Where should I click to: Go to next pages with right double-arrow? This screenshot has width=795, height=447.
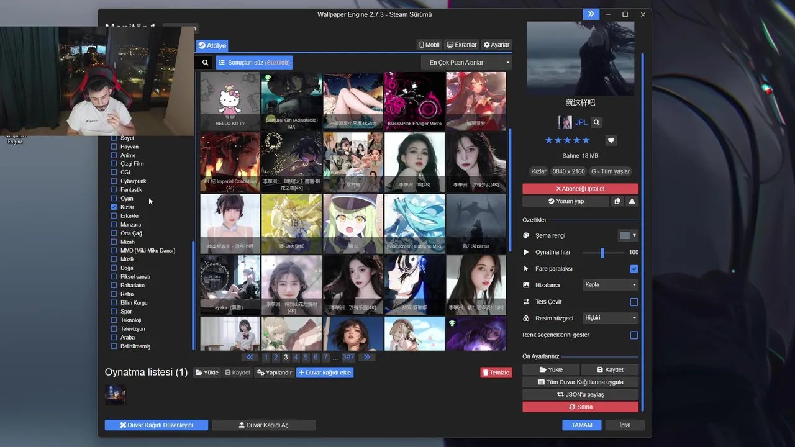point(367,357)
